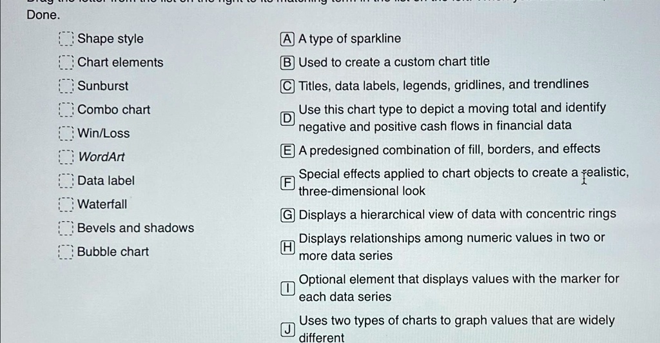Select the letter A tile for sparkline
This screenshot has height=343, width=660.
click(287, 39)
